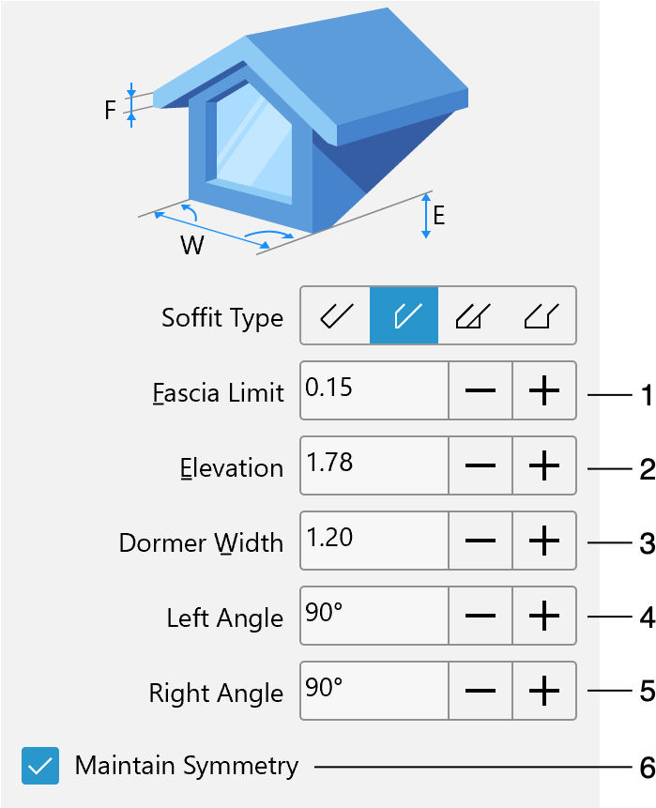
Task: Decrease the Fascia Limit value
Action: coord(481,390)
